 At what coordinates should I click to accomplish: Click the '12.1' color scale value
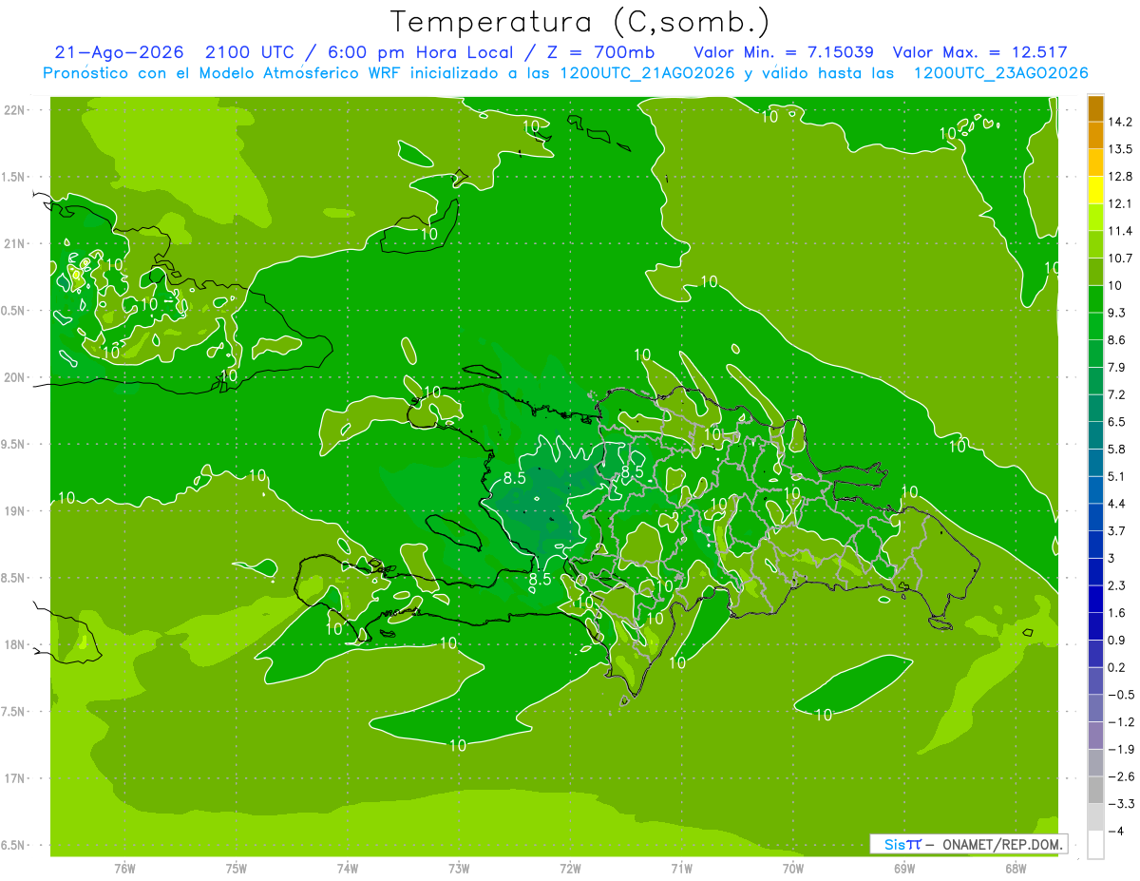pyautogui.click(x=1120, y=203)
